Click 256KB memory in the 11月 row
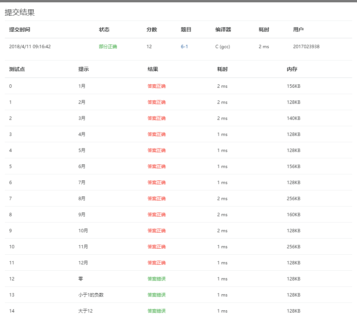The width and height of the screenshot is (357, 323). coord(293,247)
